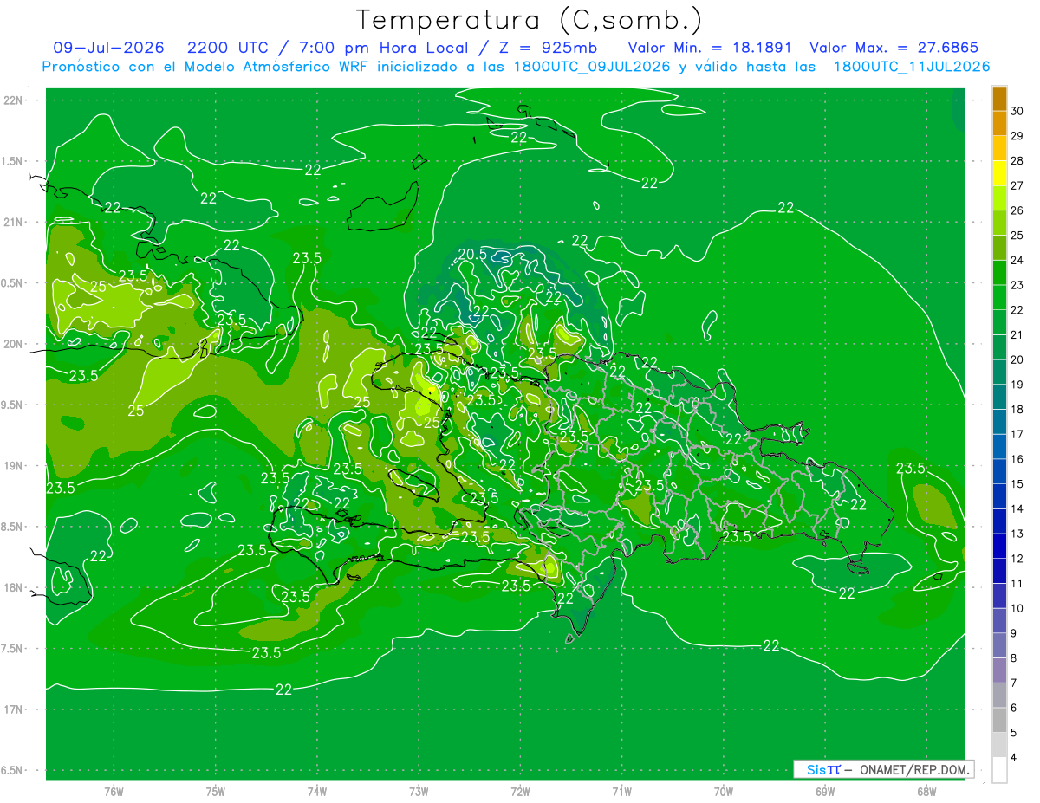Click the "Valor Min. = 18.1891" value
This screenshot has width=1040, height=803.
click(x=709, y=48)
